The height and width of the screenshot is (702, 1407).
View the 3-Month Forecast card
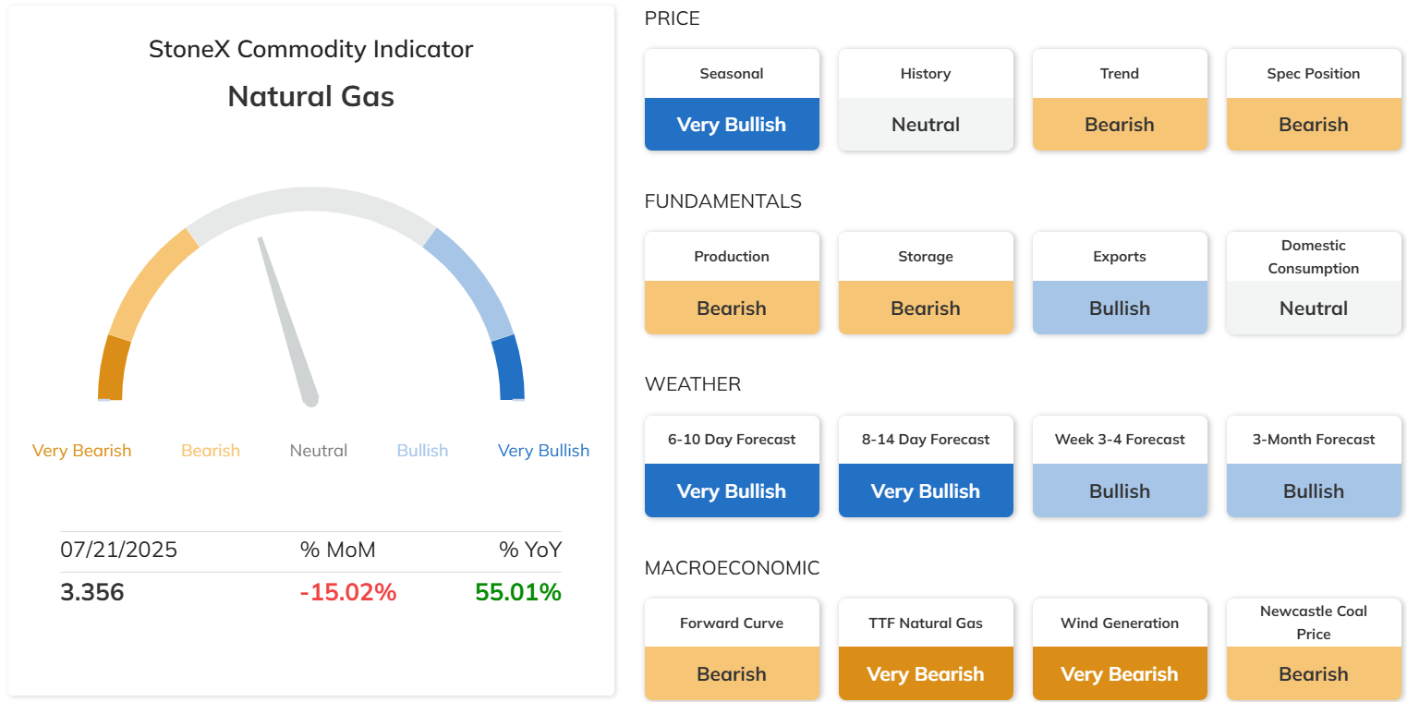(1314, 466)
